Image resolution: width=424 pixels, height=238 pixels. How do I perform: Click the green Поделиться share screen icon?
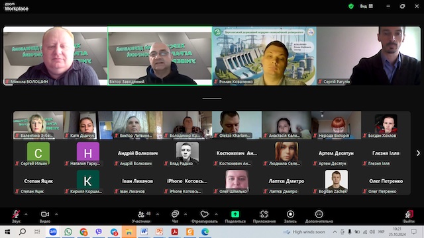click(x=235, y=217)
